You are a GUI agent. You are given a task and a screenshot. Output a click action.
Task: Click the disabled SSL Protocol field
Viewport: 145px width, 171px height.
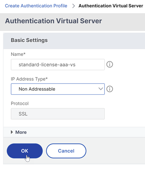click(58, 114)
